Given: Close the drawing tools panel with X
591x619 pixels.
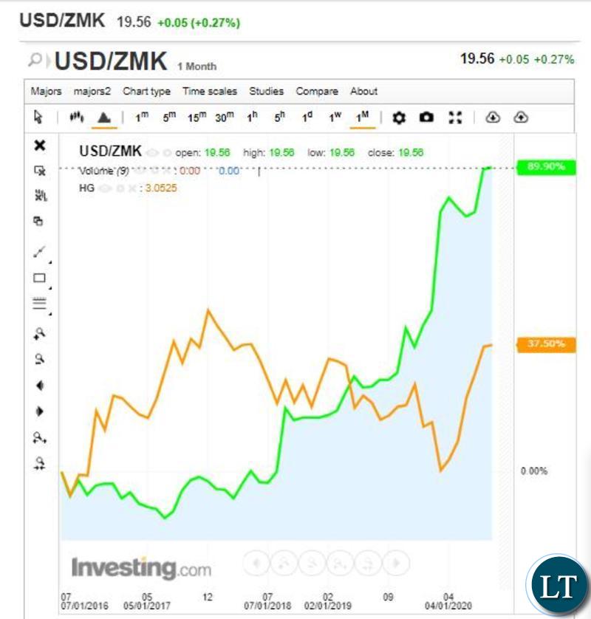Looking at the screenshot, I should coord(40,146).
